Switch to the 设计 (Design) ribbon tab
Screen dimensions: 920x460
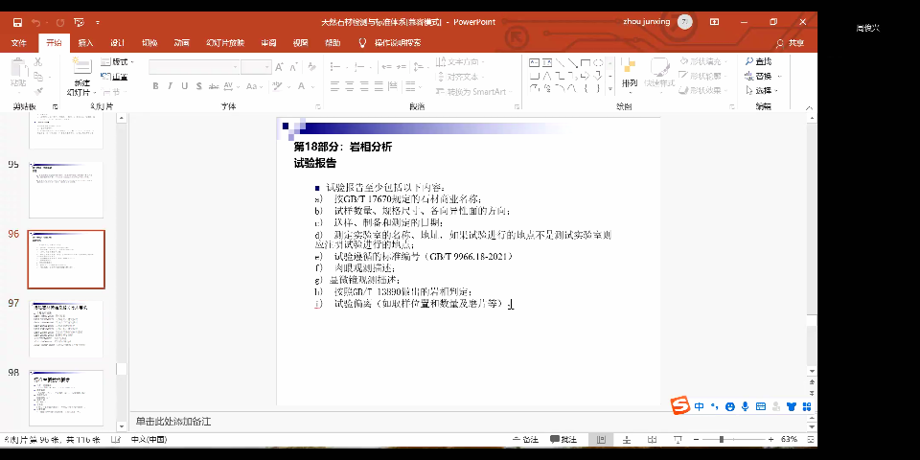(x=117, y=43)
